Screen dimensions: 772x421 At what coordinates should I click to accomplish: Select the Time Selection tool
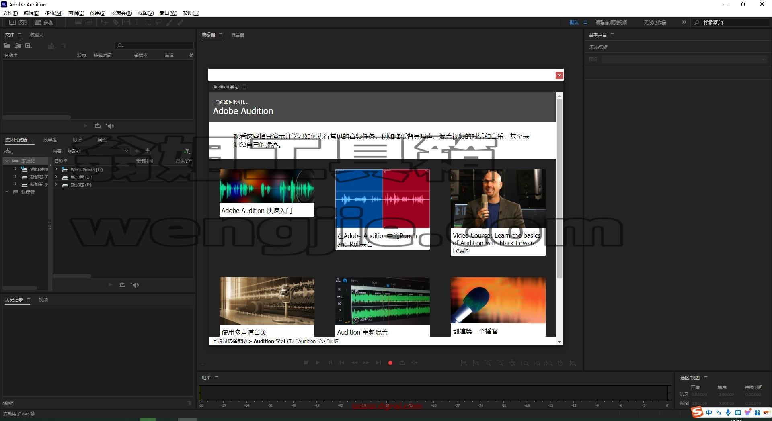coord(137,22)
